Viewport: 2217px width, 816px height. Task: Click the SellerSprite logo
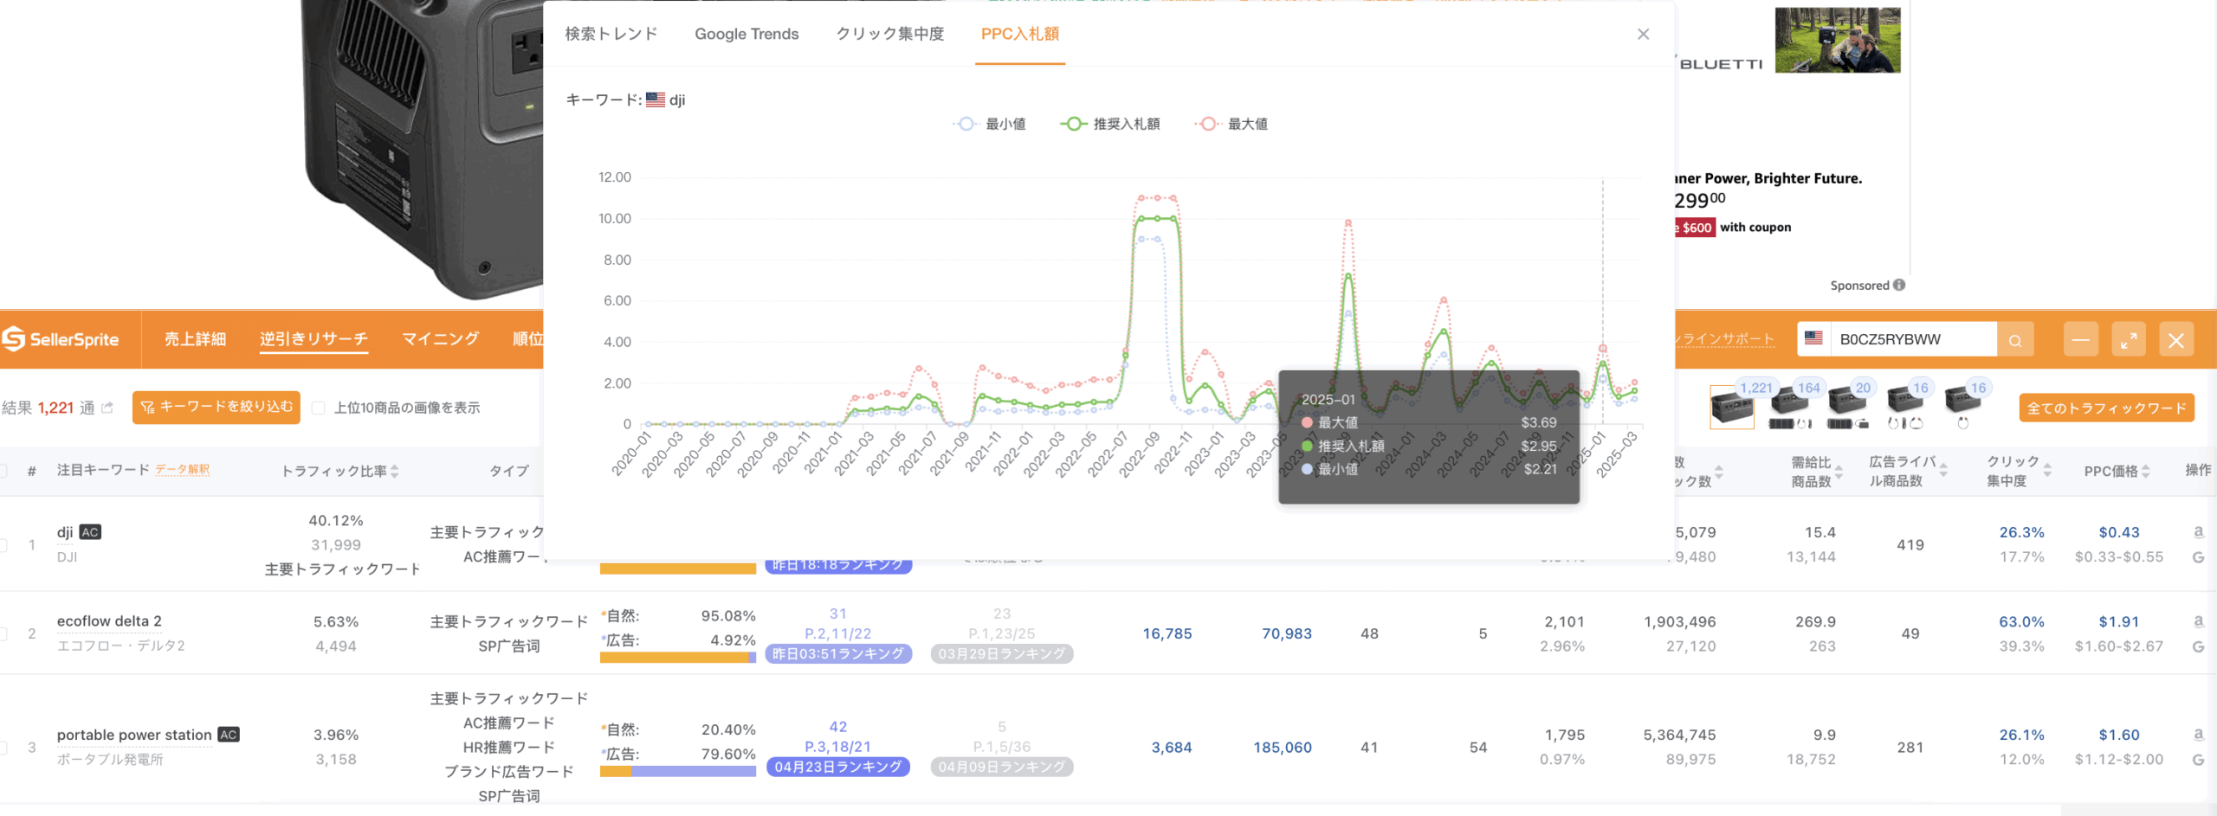tap(61, 339)
